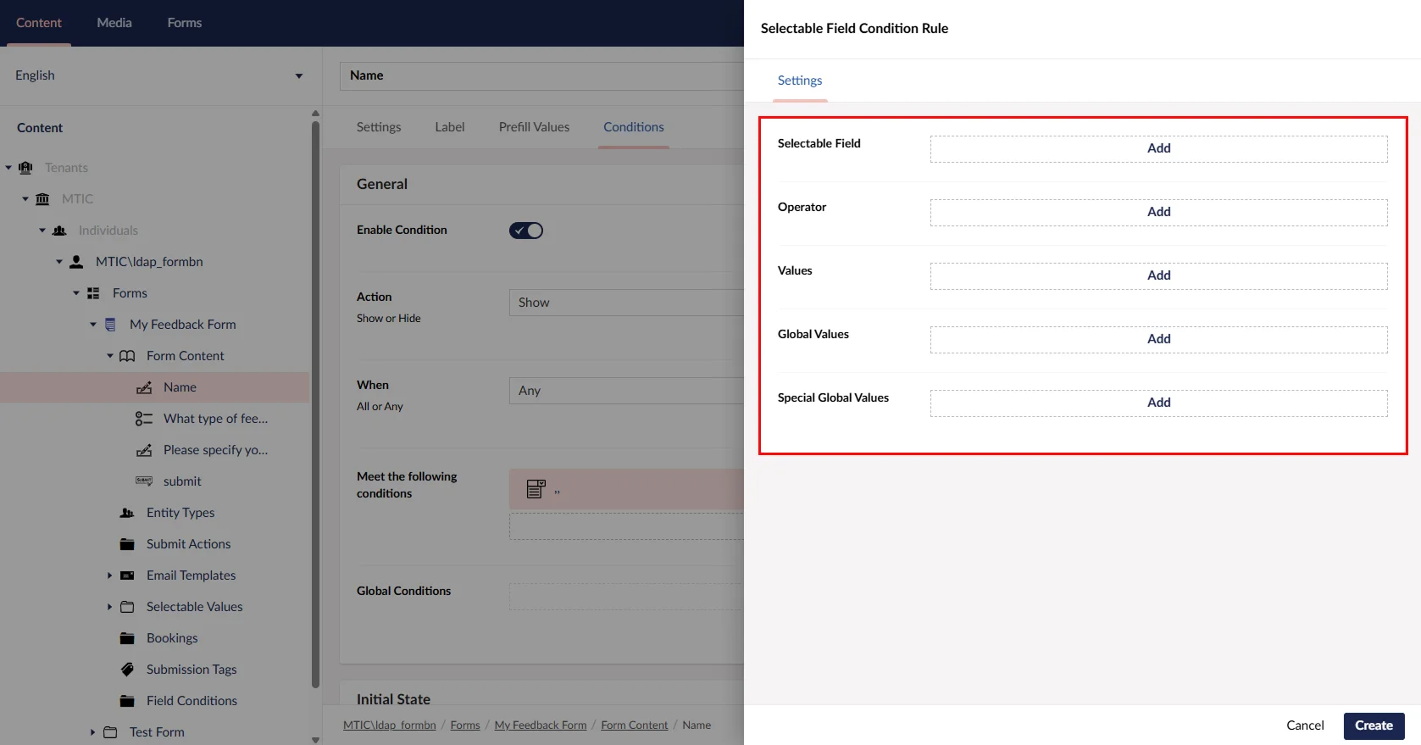Viewport: 1421px width, 745px height.
Task: Switch to the Media tab
Action: (114, 23)
